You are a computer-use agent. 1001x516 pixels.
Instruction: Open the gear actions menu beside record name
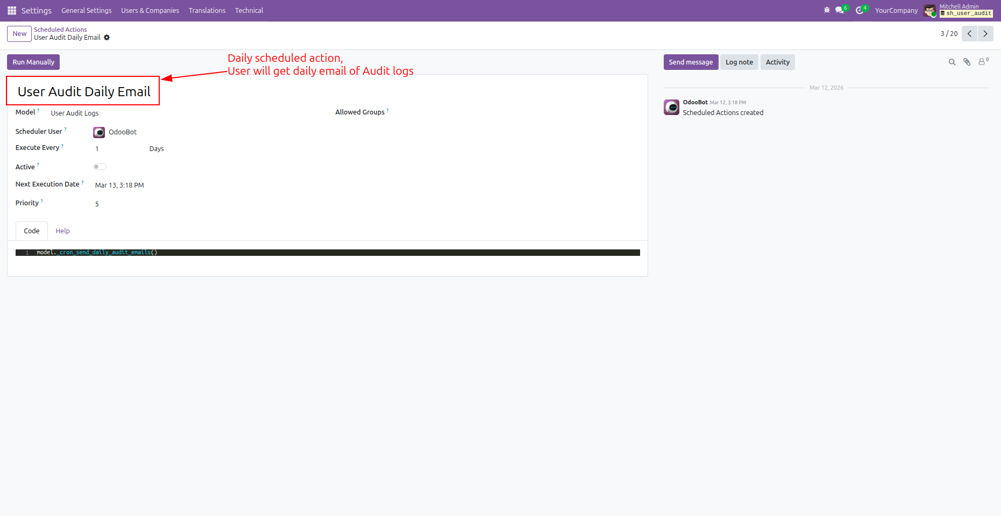[107, 38]
